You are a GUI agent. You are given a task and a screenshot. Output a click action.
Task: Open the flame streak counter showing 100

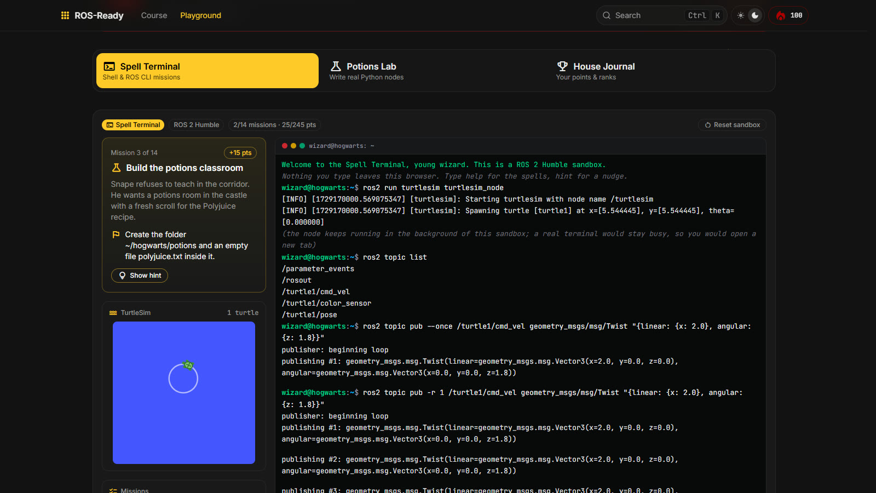[788, 15]
